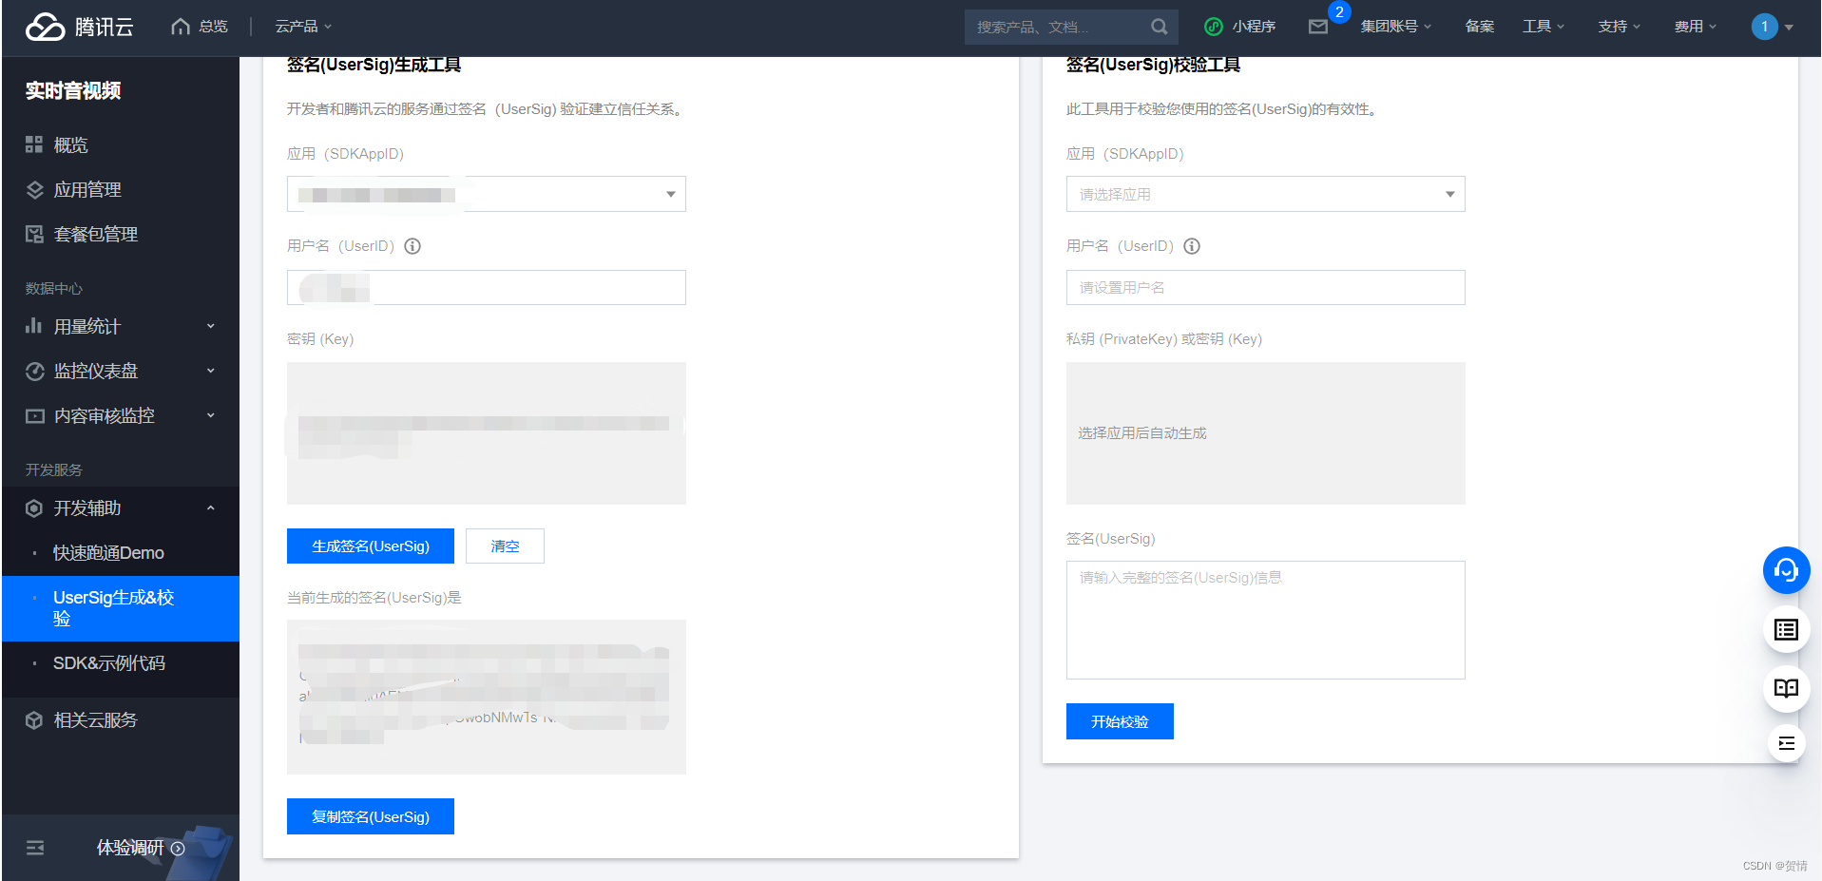Collapse the 开发辅助 submenu chevron
The height and width of the screenshot is (881, 1822).
coord(211,508)
